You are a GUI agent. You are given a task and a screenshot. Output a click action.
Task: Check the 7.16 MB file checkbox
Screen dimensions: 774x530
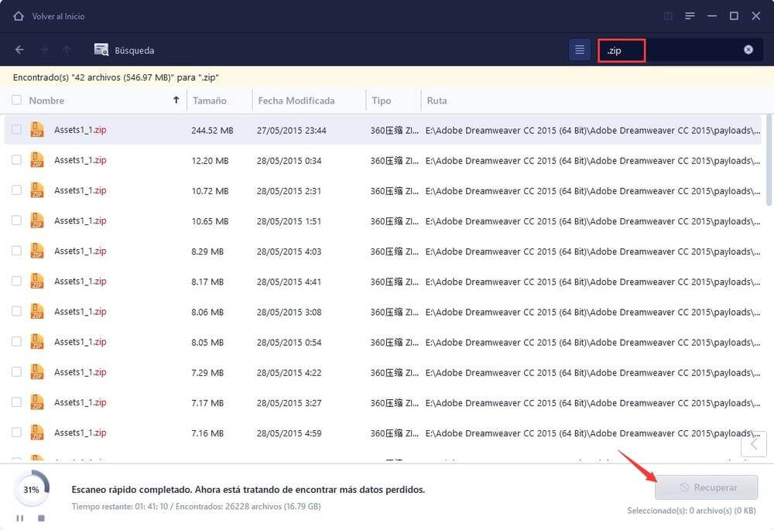16,433
